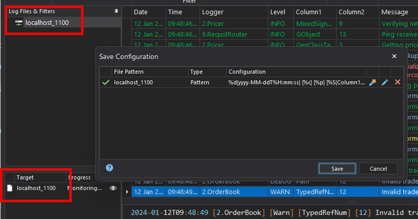
Task: Click file icon in Target list
Action: (x=10, y=188)
